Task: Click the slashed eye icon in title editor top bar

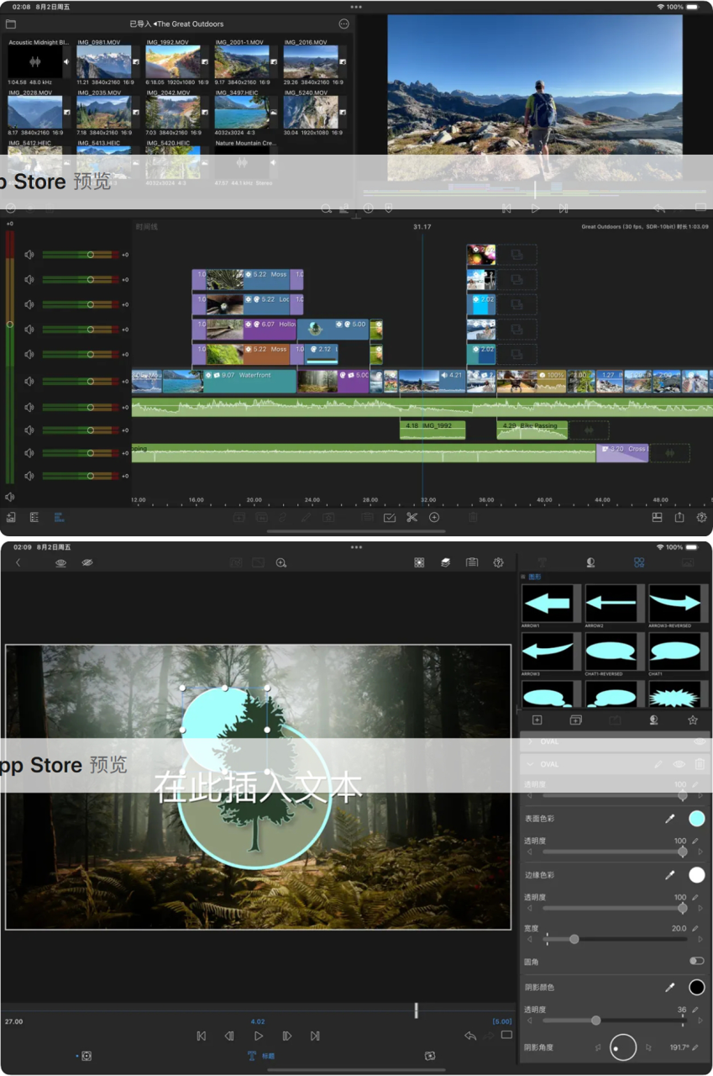Action: 87,562
